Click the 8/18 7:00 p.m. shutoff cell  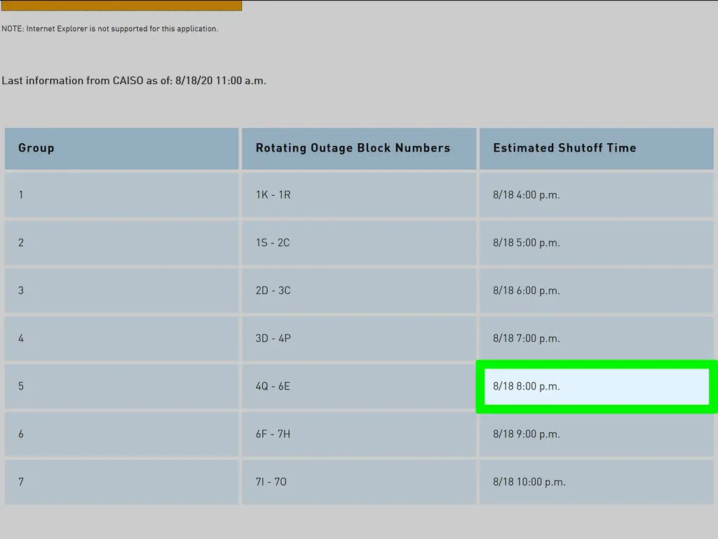point(596,338)
